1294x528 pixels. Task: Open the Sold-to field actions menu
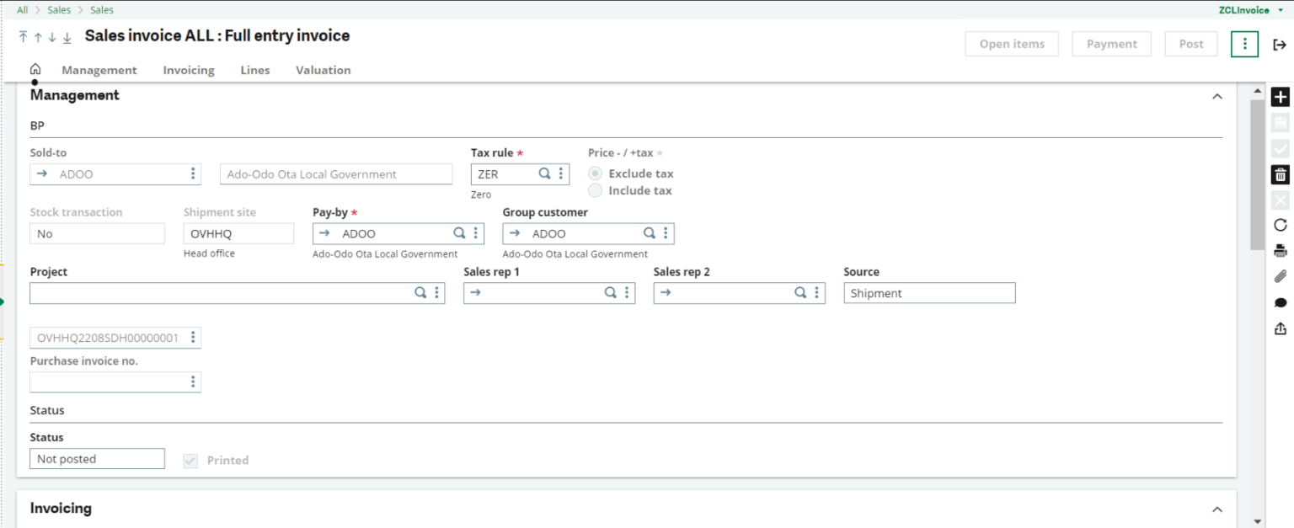coord(193,173)
